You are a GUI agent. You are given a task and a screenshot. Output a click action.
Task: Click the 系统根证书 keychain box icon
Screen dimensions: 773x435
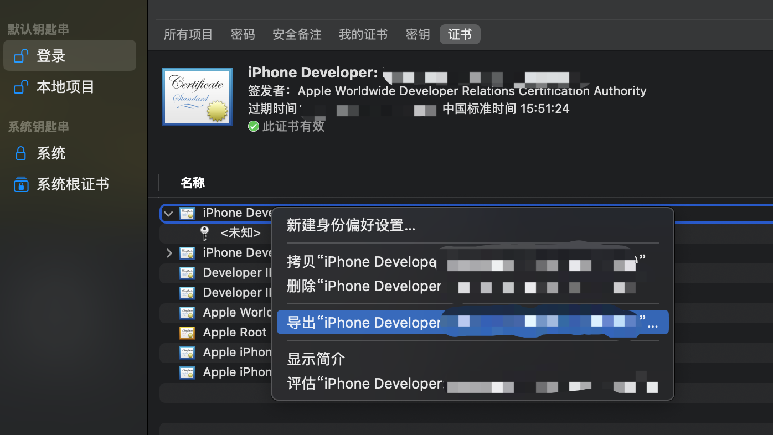pyautogui.click(x=21, y=184)
